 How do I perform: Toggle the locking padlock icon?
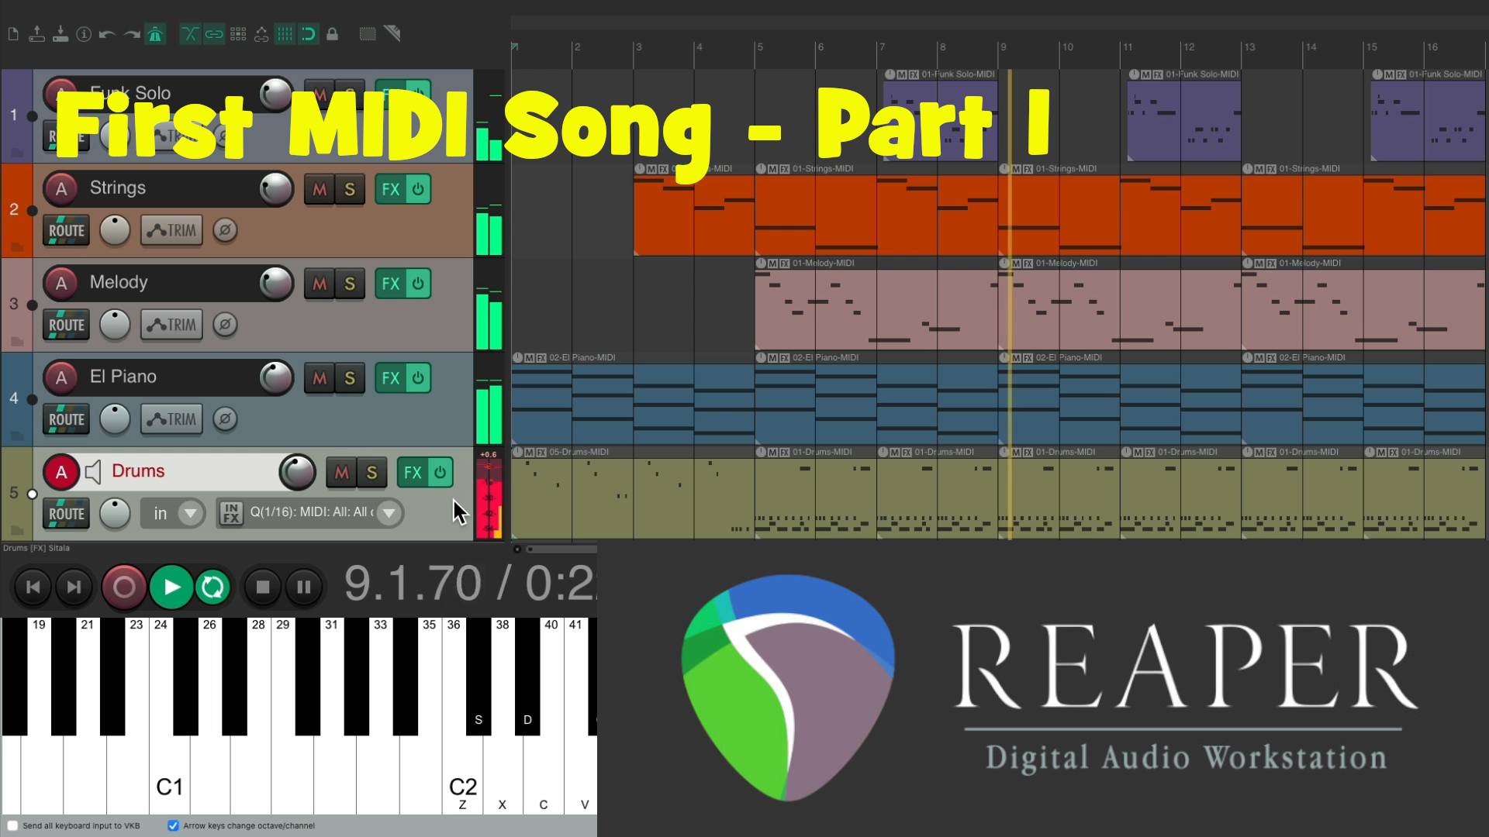pos(332,34)
